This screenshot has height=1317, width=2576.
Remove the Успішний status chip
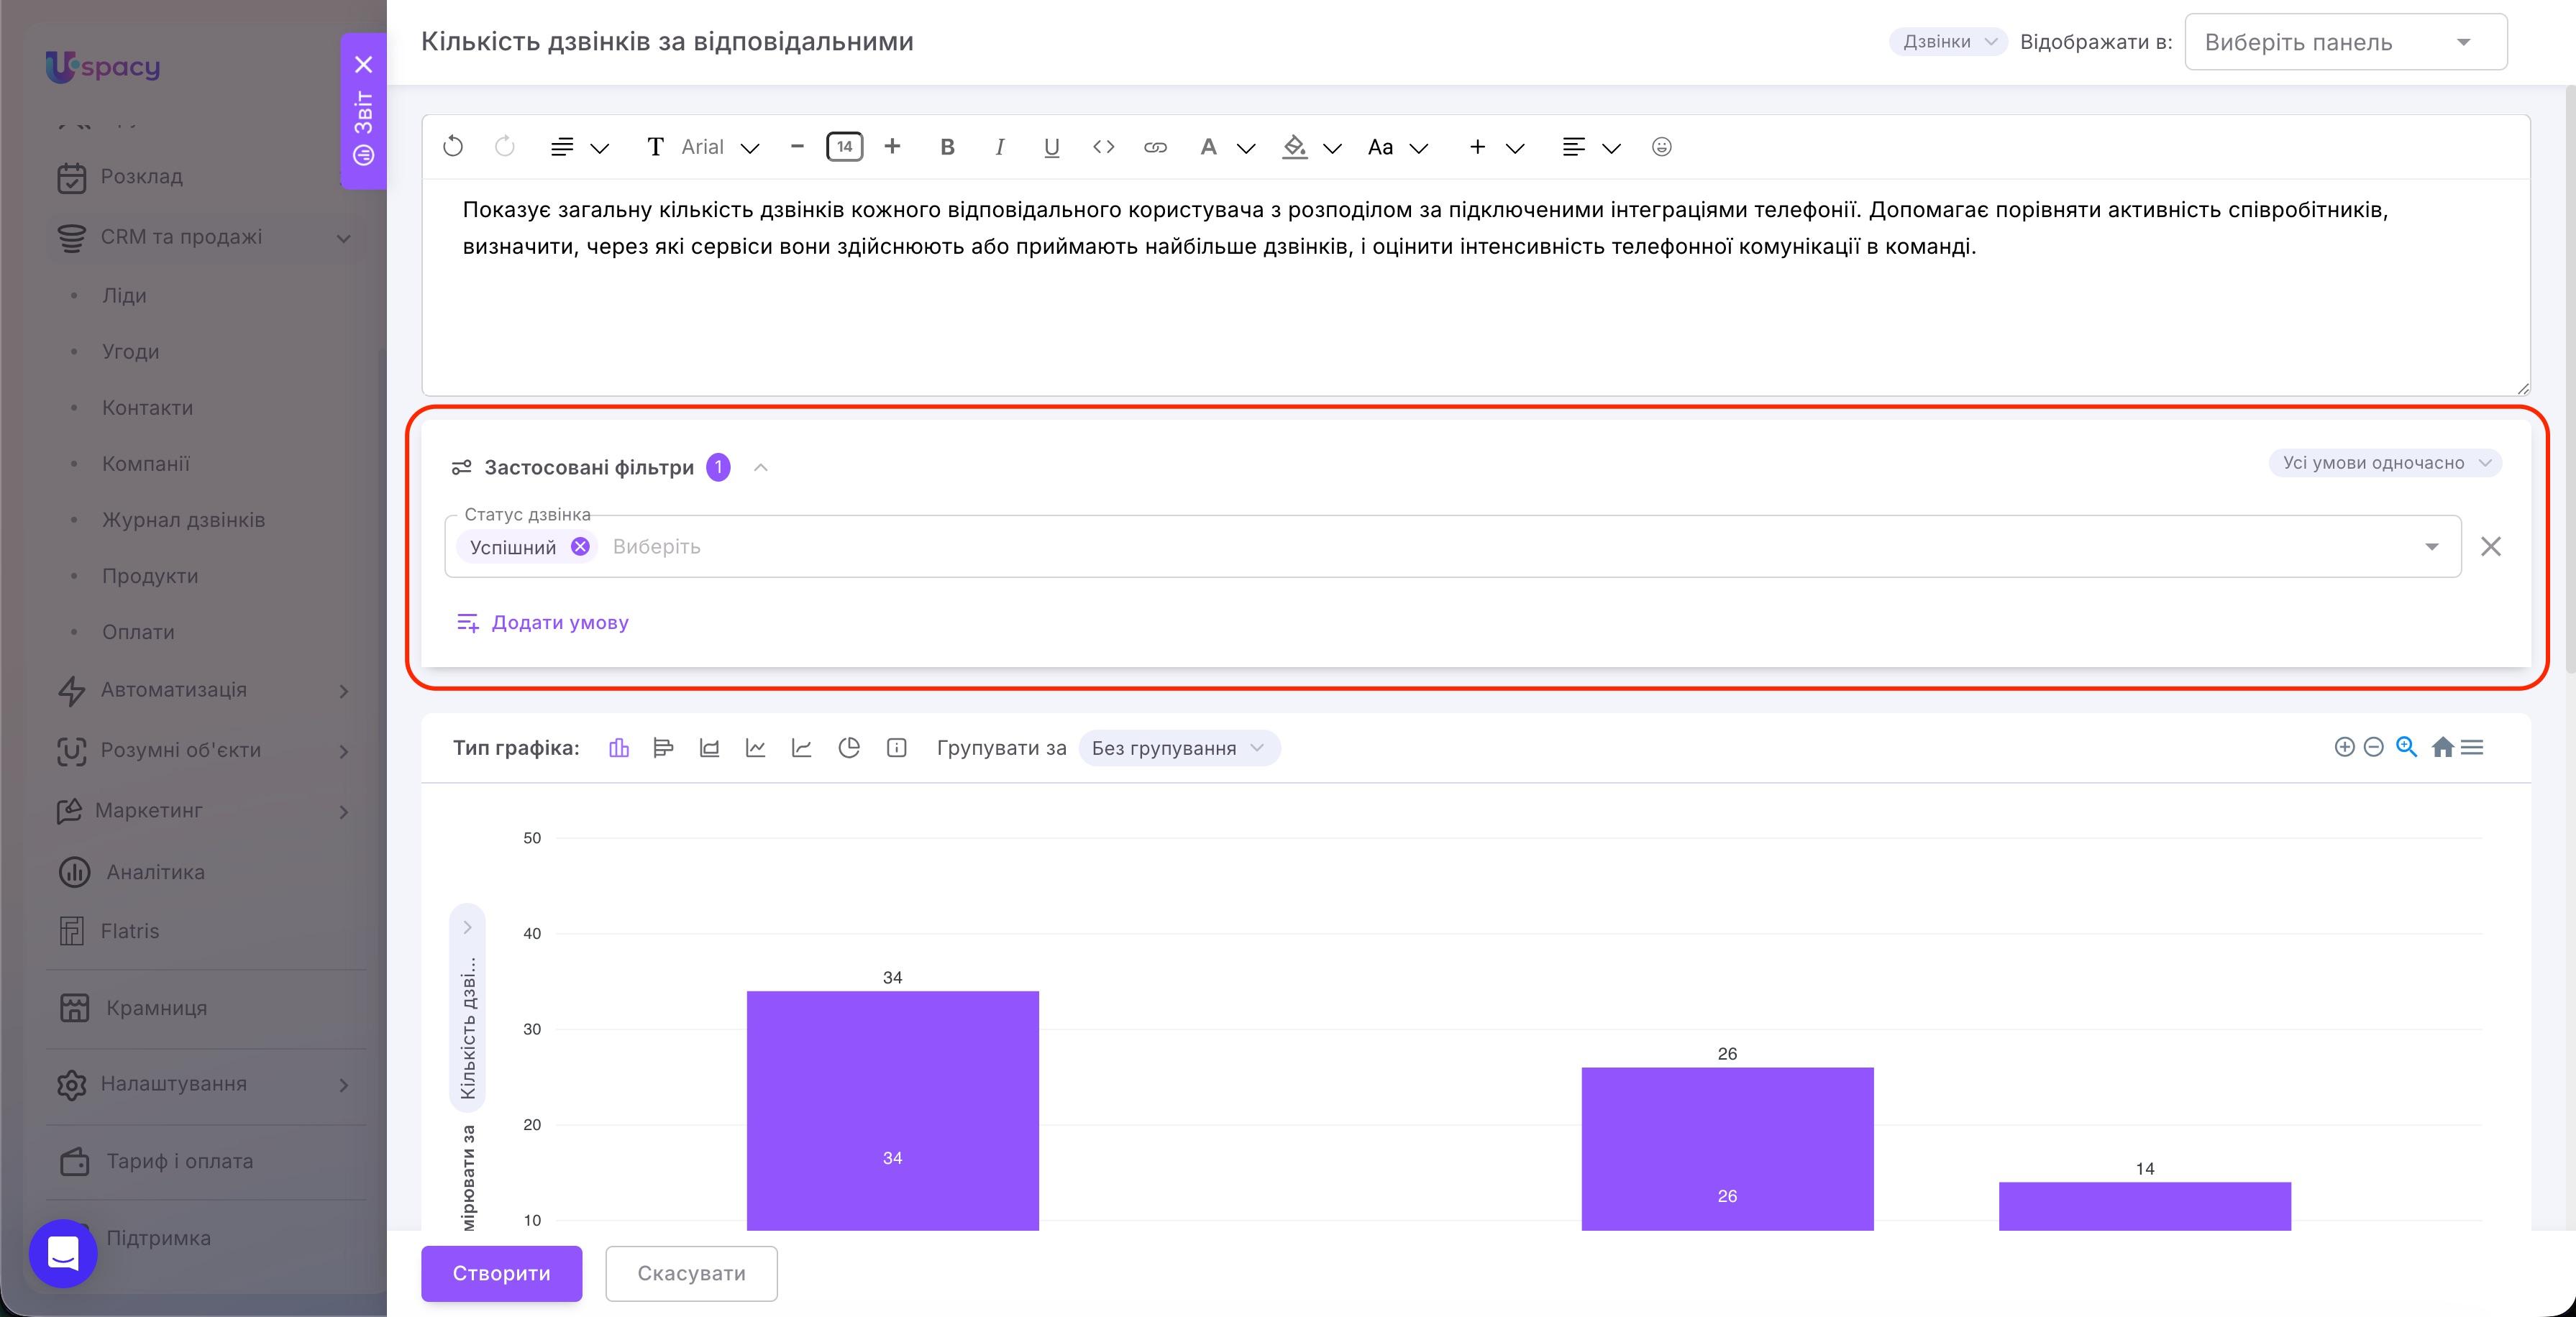580,546
